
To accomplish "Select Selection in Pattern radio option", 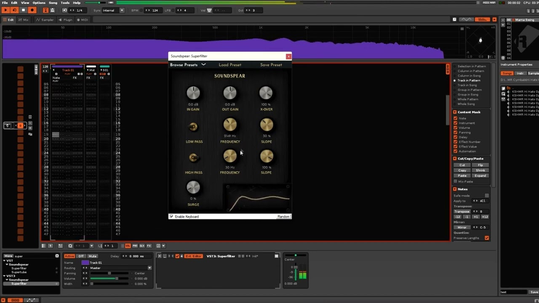I will coord(455,66).
